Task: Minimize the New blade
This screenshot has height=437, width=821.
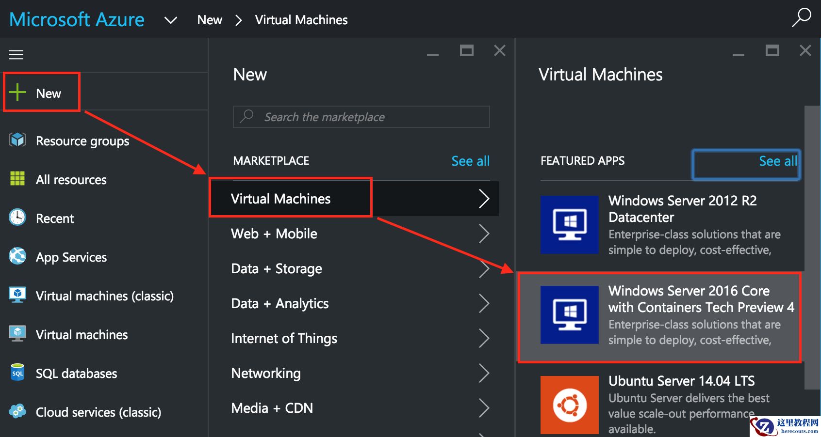Action: 433,54
